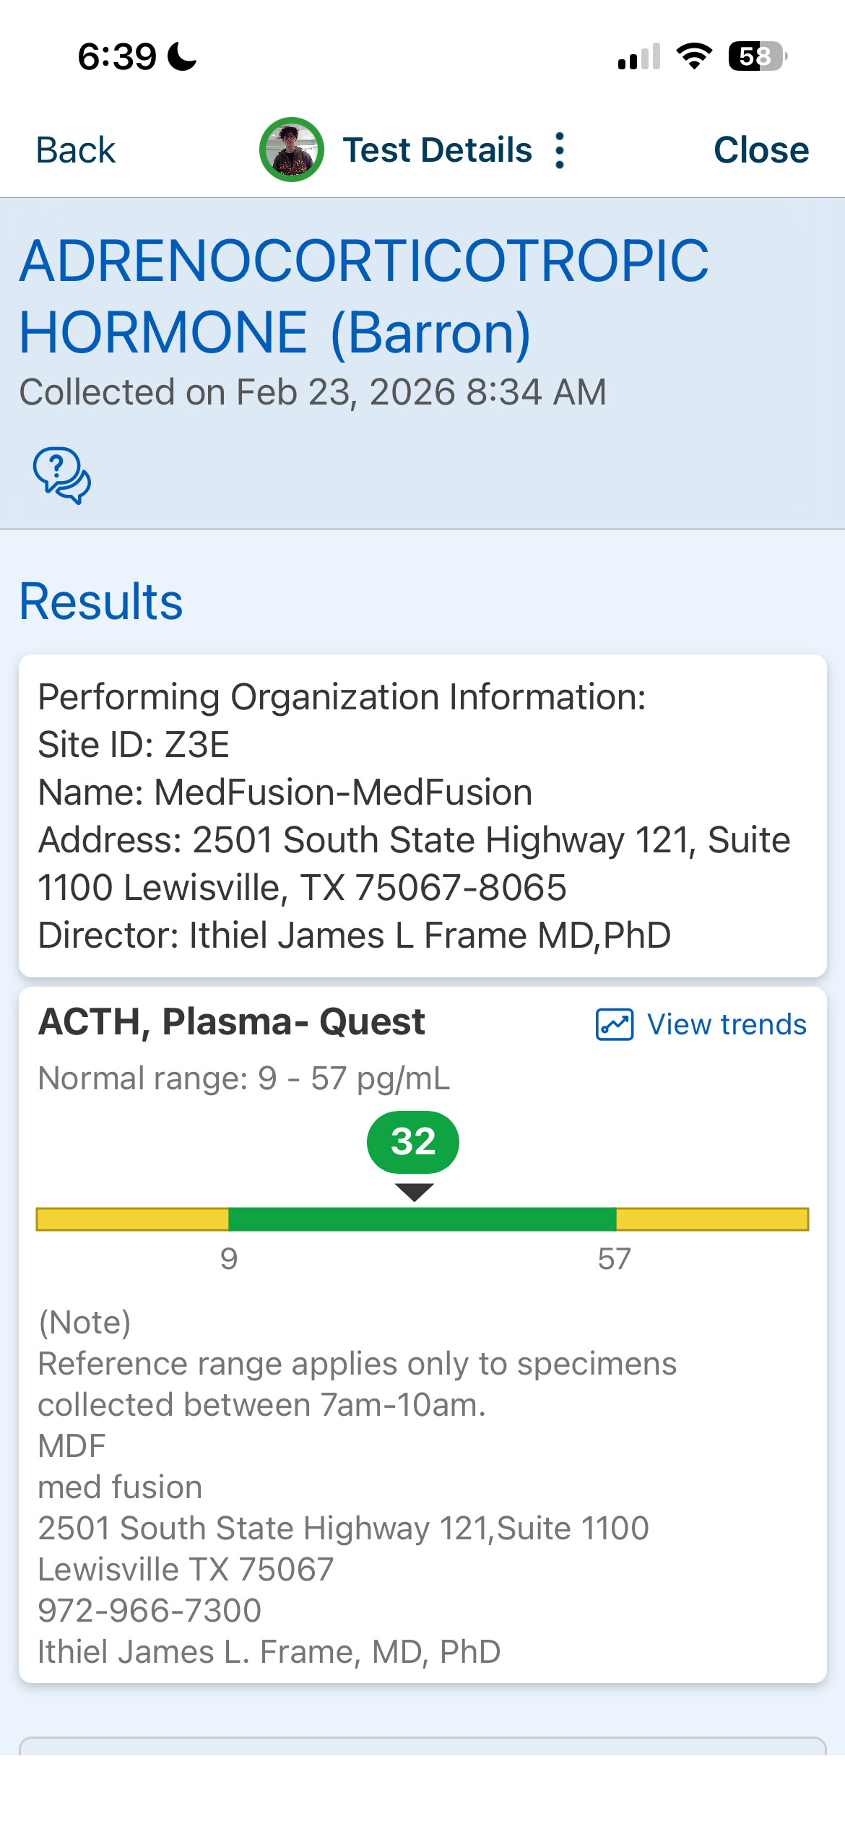Tap the trends chart icon
The height and width of the screenshot is (1829, 845).
point(615,1024)
